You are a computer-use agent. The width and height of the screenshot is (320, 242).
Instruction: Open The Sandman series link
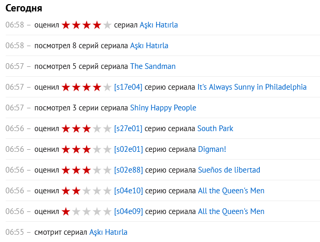point(153,66)
